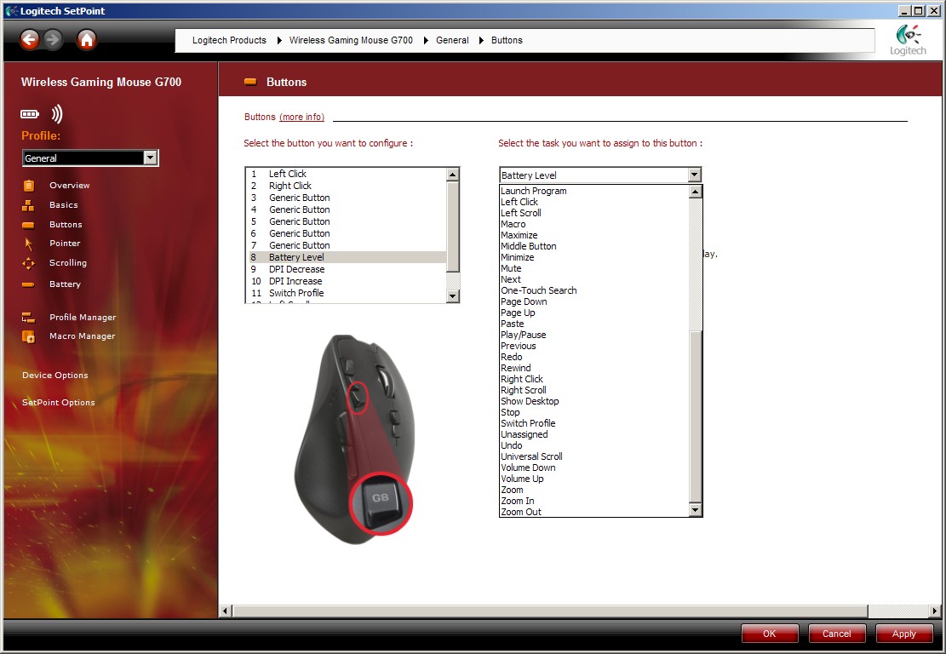Click the Home icon in header
This screenshot has width=946, height=654.
[87, 39]
